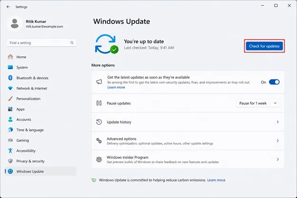Click the Time & language globe icon
The width and height of the screenshot is (297, 198).
point(10,130)
